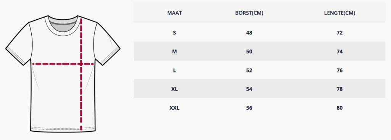The height and width of the screenshot is (140, 391).
Task: Click the right sleeve of the shirt
Action: click(x=107, y=44)
